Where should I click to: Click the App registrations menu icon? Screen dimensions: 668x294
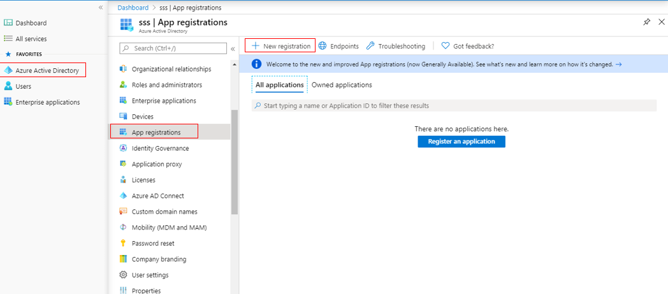[x=124, y=132]
